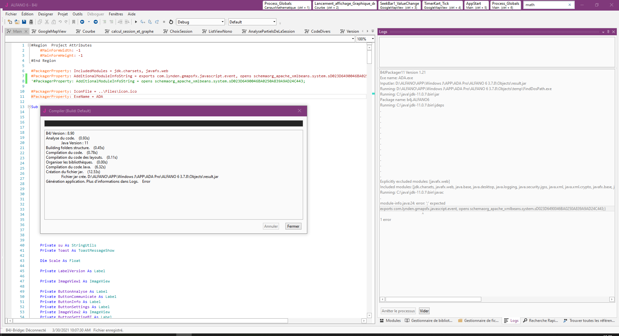Click the Vider button in Logs
This screenshot has width=619, height=336.
[x=424, y=311]
